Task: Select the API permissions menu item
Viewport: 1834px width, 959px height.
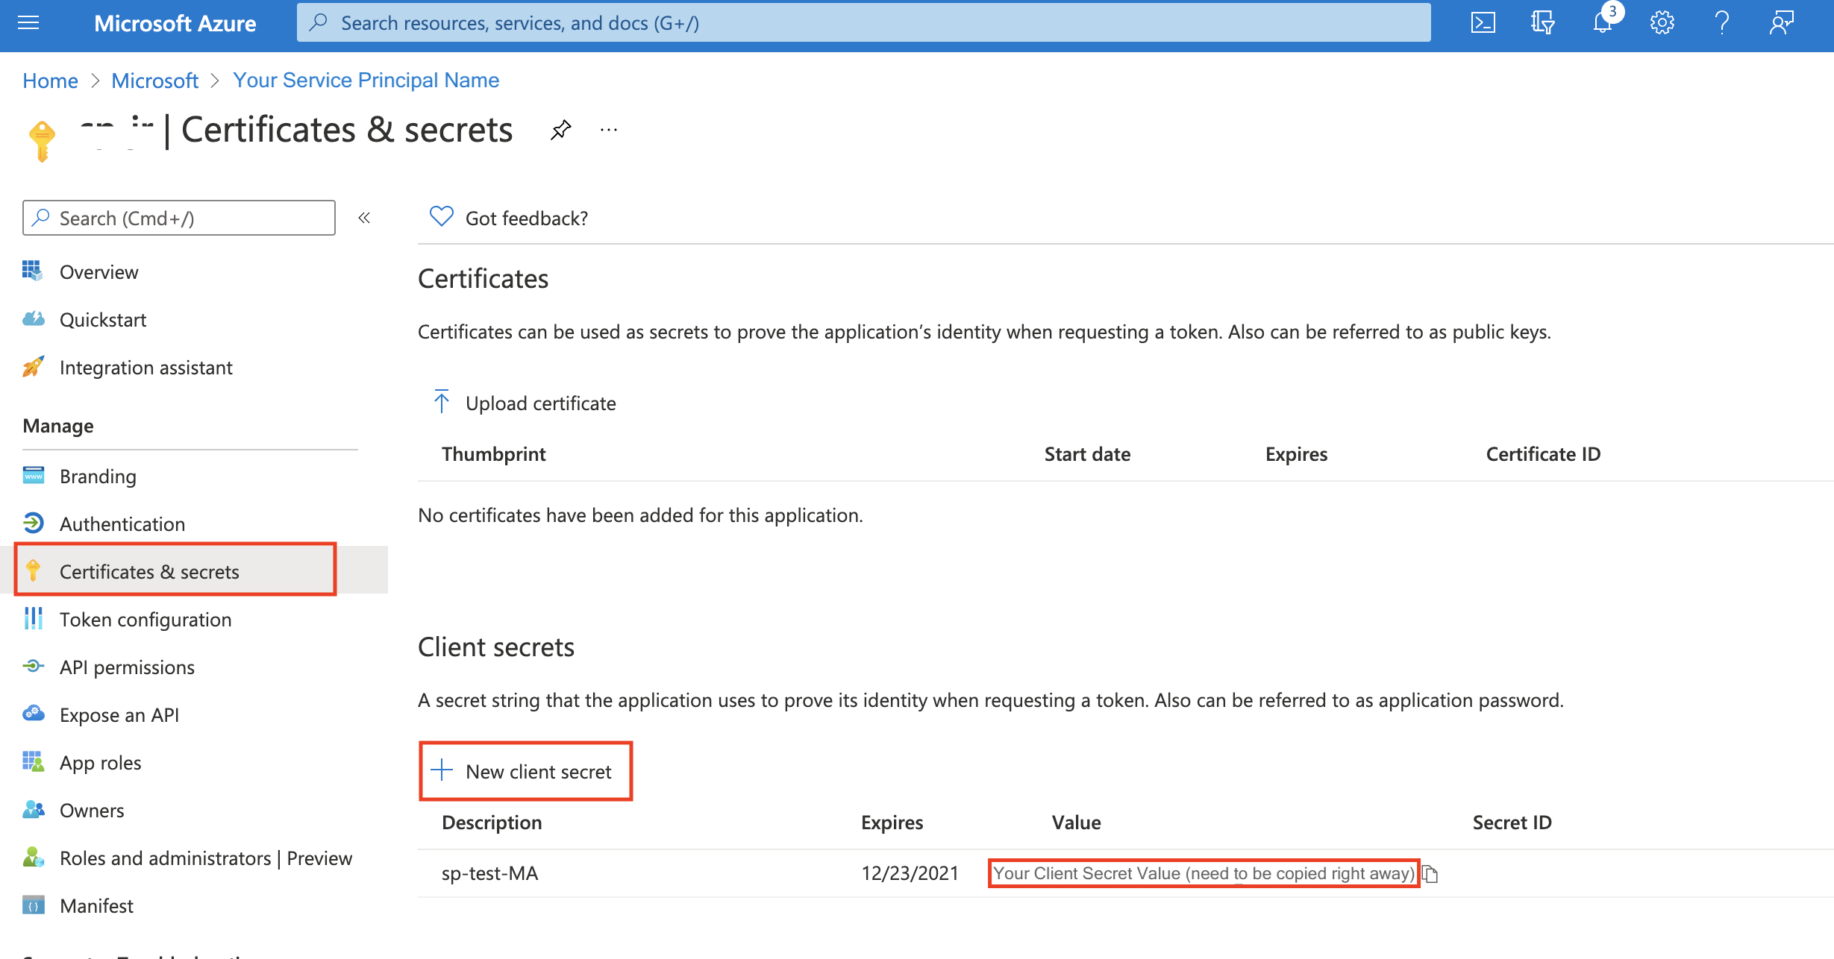Action: click(128, 666)
